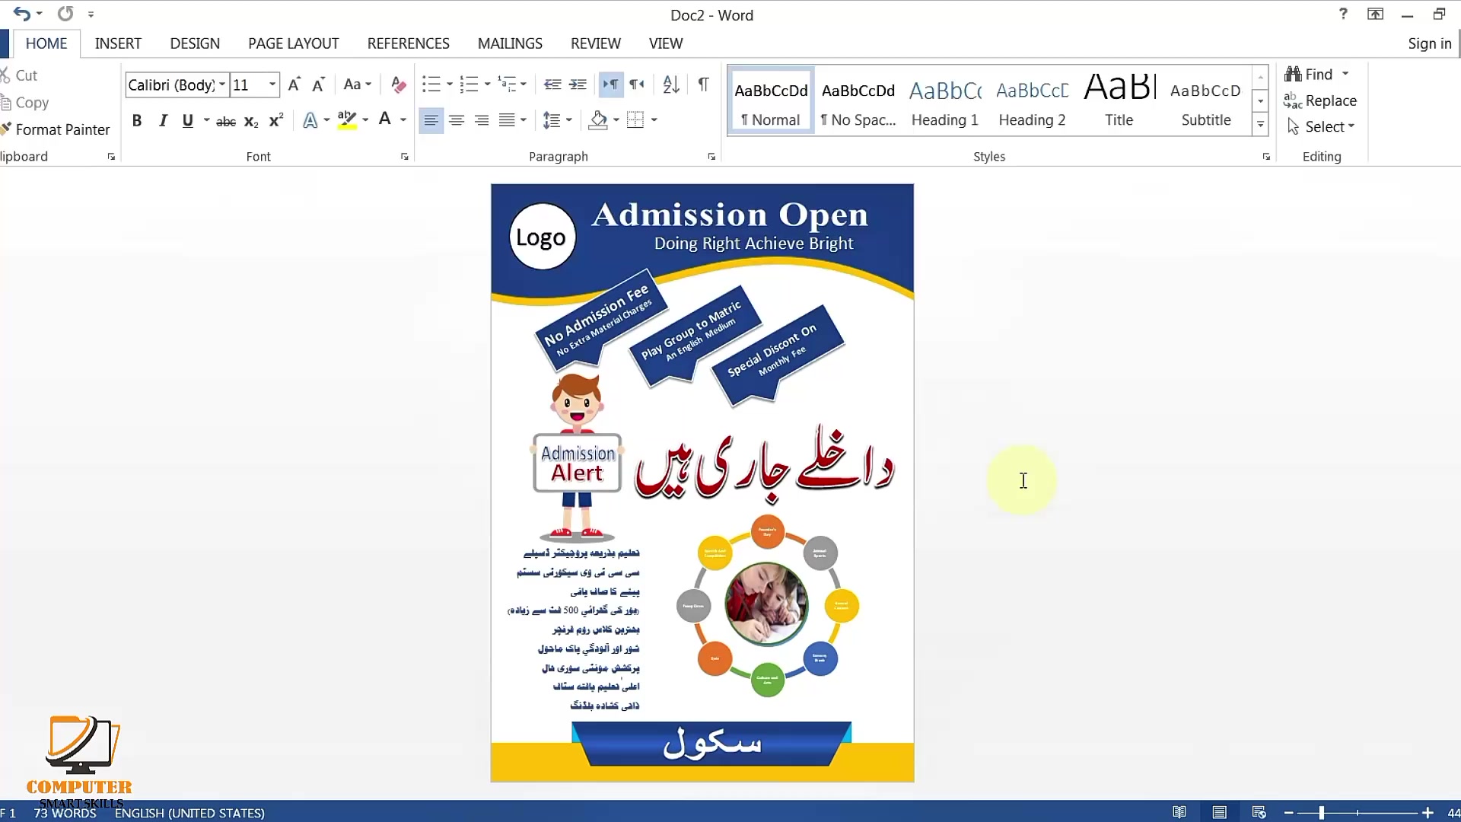
Task: Open the Paragraph dialog launcher
Action: click(x=711, y=157)
